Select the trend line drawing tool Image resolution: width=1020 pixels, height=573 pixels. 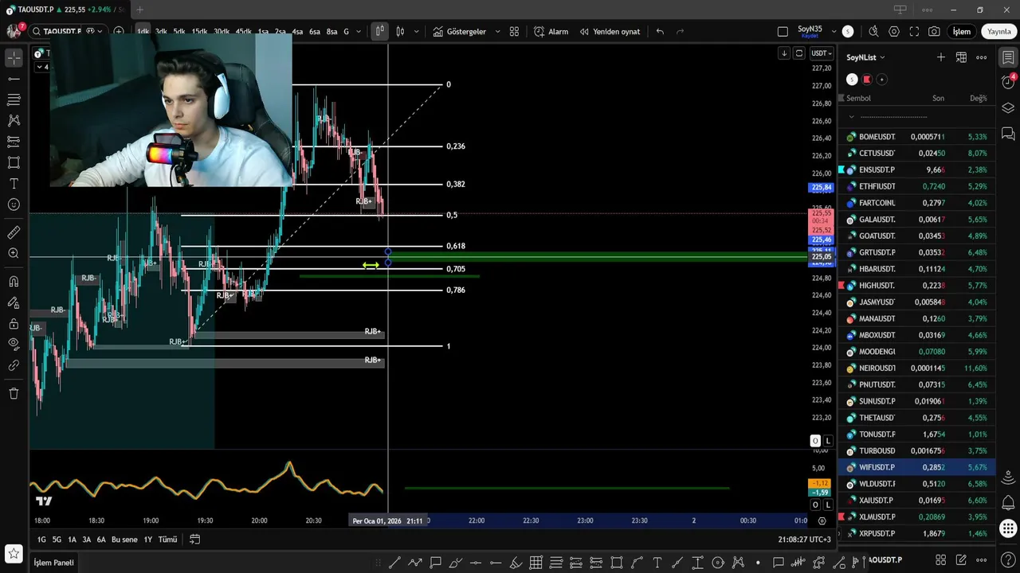14,79
